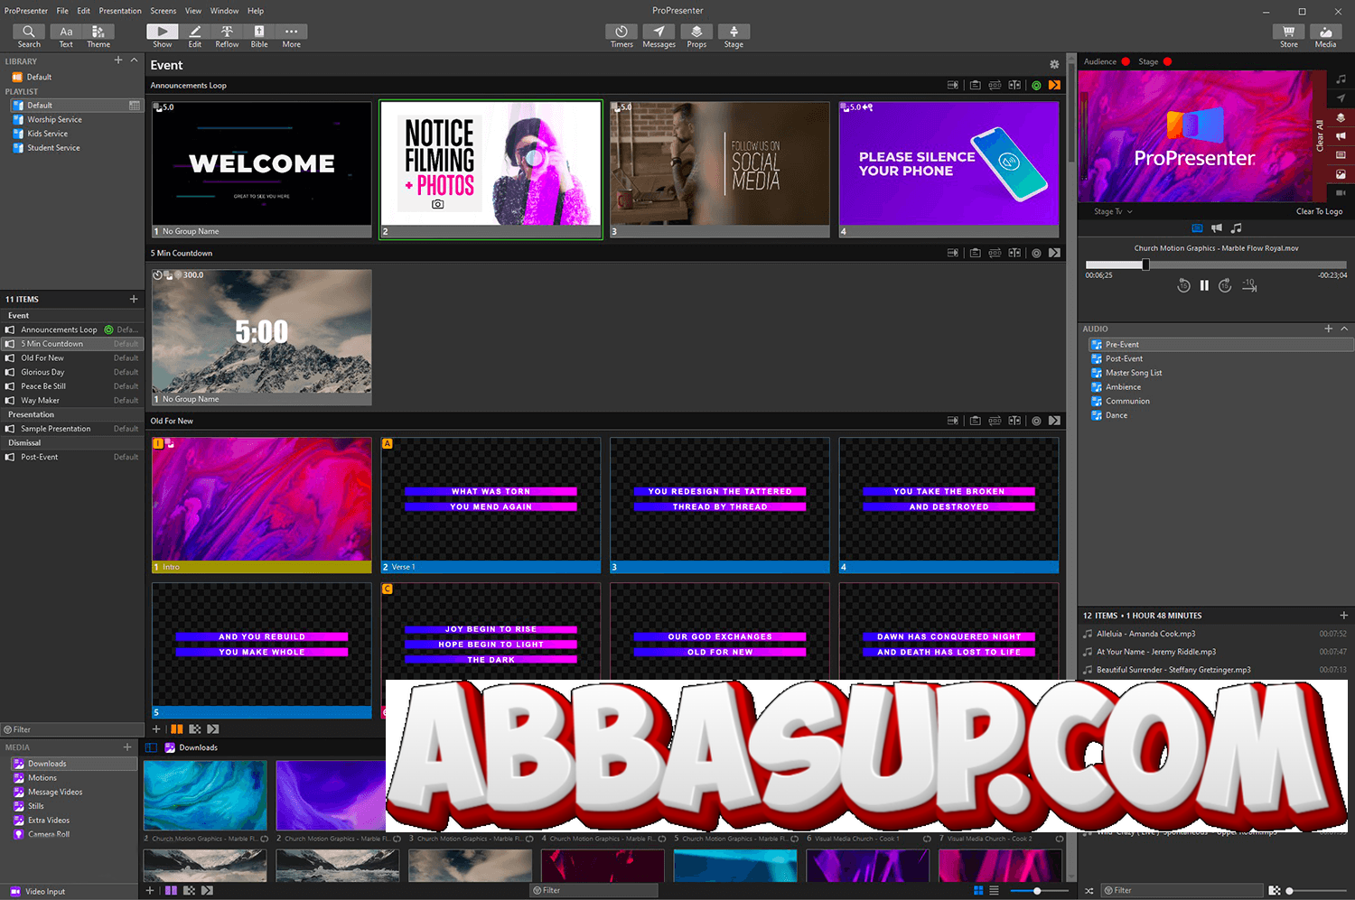Open the Messages panel
This screenshot has height=900, width=1355.
tap(659, 36)
